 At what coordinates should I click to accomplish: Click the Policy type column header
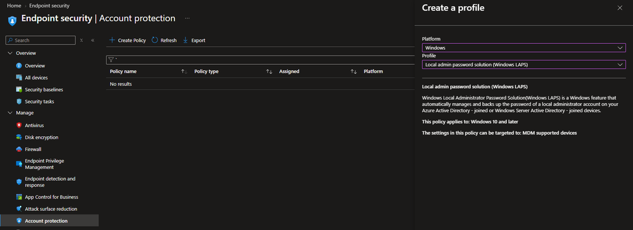tap(206, 72)
